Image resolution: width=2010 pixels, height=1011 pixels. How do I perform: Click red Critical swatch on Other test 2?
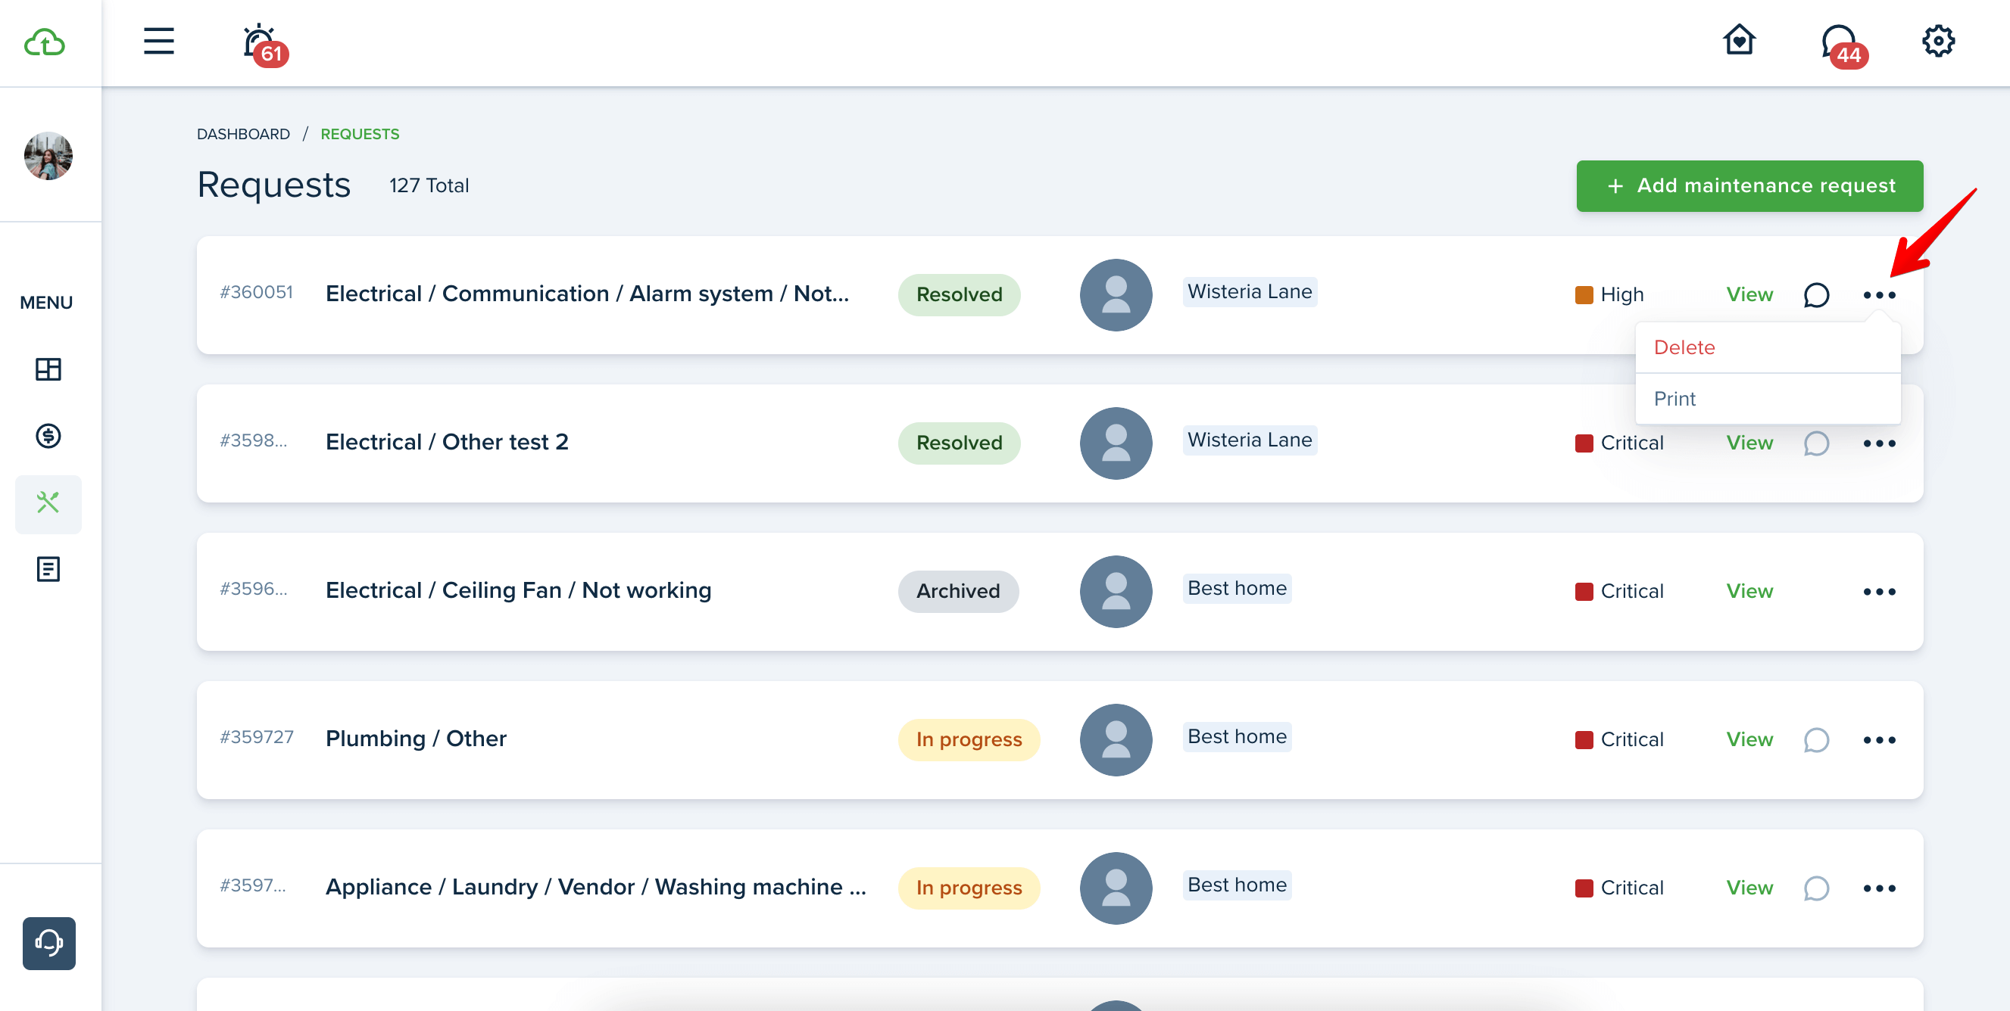click(1583, 443)
